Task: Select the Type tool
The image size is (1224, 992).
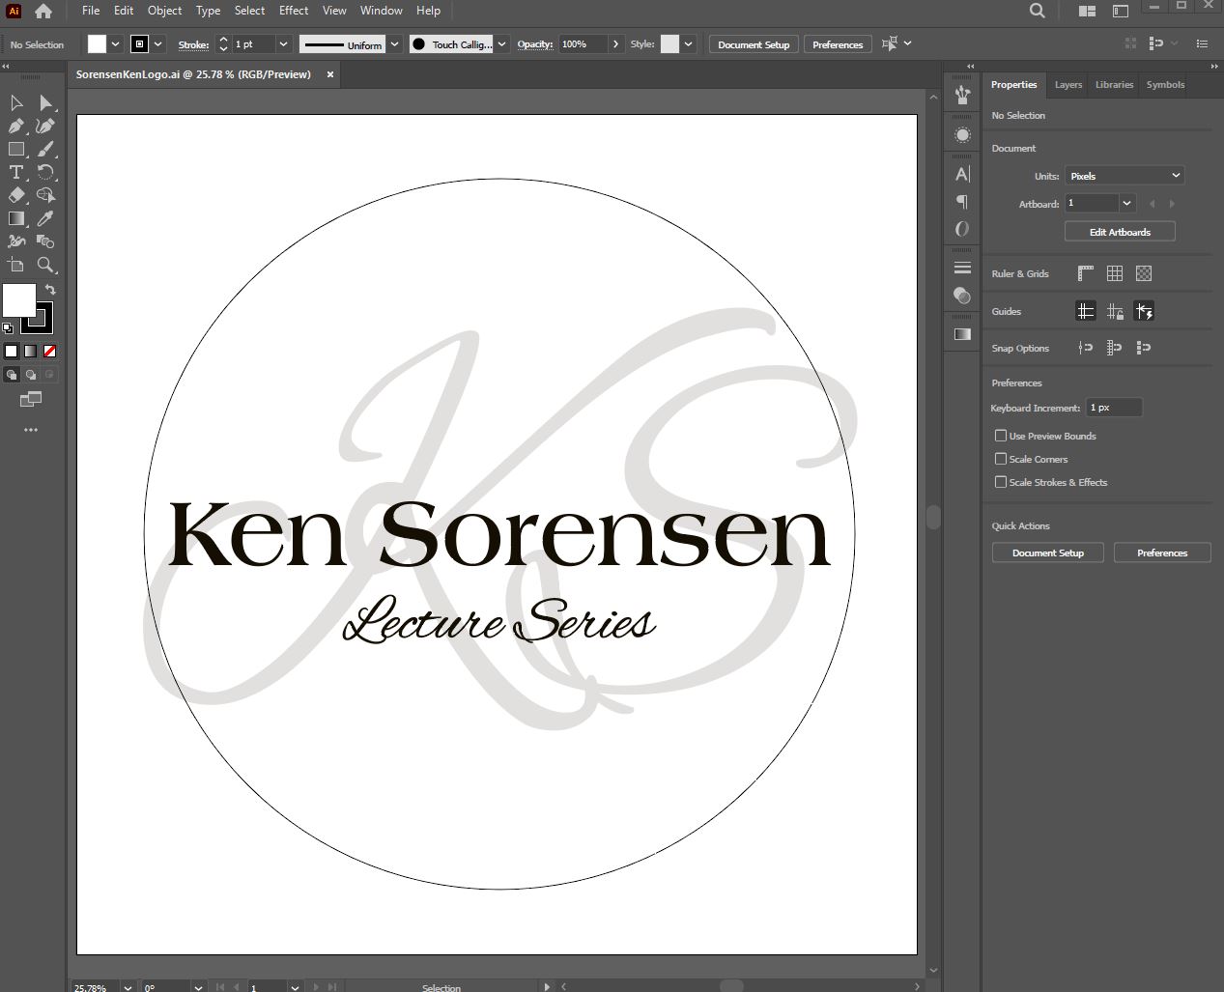Action: (x=16, y=173)
